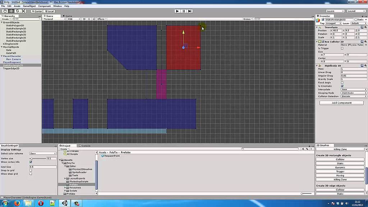Toggle scene lighting in the Scene view bar

pos(89,19)
